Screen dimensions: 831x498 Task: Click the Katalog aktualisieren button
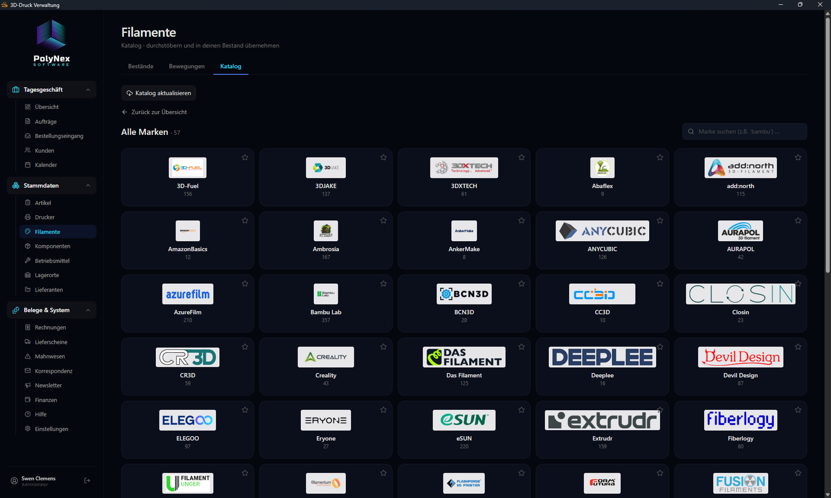pos(158,93)
